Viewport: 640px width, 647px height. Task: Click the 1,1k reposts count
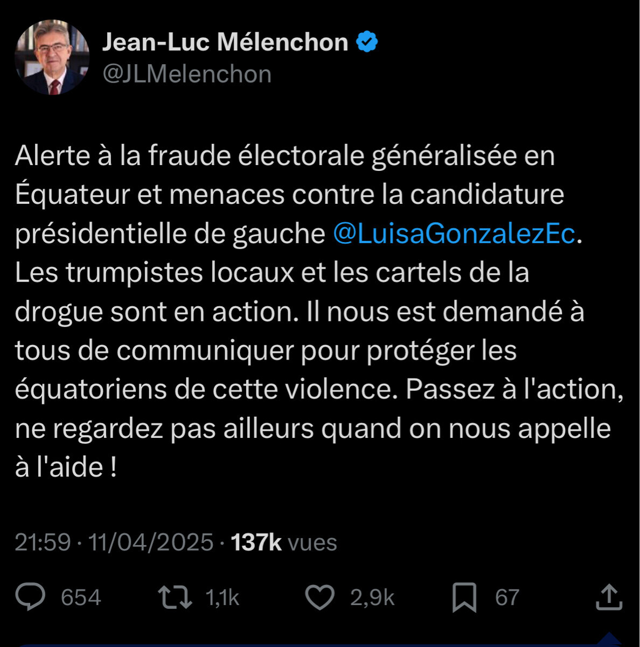[x=222, y=597]
